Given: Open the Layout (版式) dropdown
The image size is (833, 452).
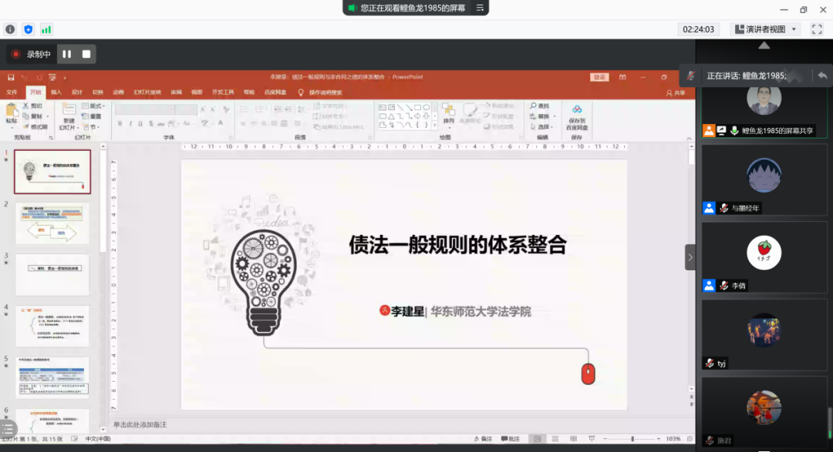Looking at the screenshot, I should pyautogui.click(x=96, y=106).
